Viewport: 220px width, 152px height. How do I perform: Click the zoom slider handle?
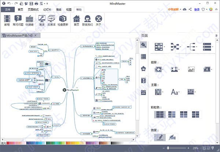point(168,148)
